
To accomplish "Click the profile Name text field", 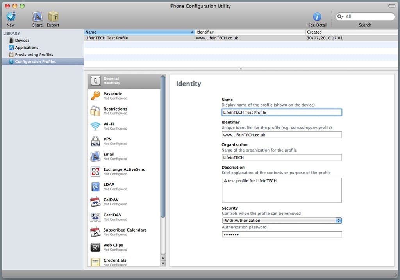I will [282, 112].
